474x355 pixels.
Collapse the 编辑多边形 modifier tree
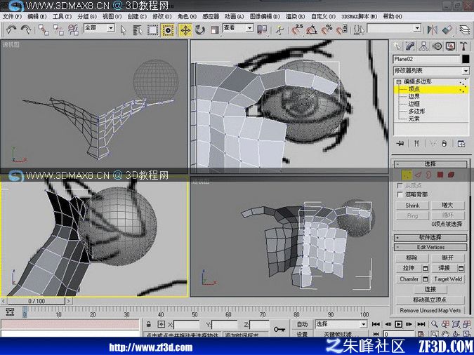(398, 81)
